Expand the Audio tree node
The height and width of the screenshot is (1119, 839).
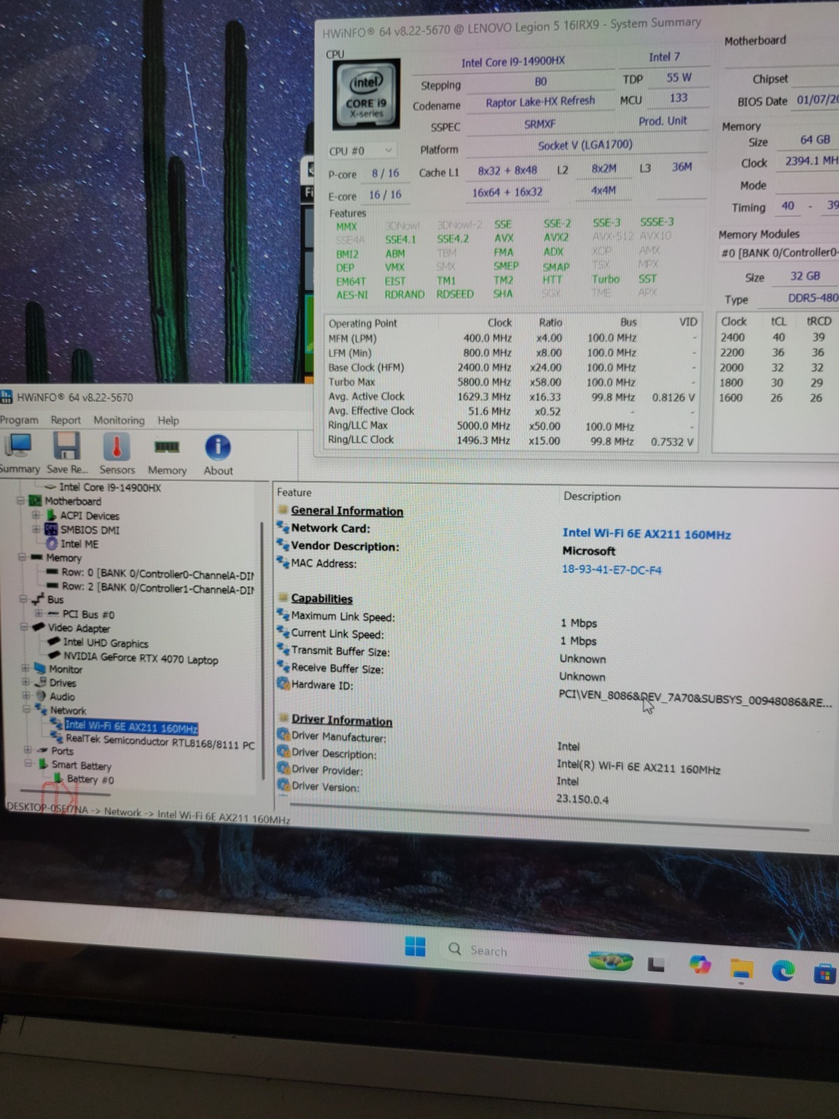[x=26, y=696]
